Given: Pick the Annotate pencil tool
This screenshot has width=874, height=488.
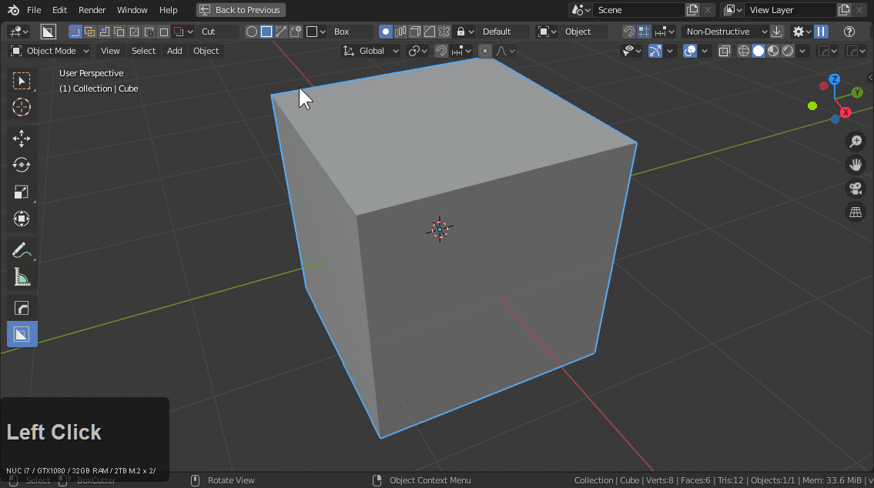Looking at the screenshot, I should [x=20, y=250].
